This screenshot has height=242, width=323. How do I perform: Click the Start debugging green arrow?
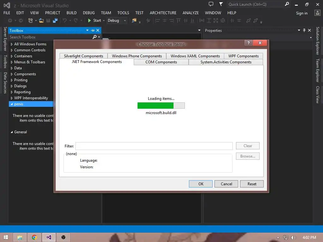click(89, 20)
